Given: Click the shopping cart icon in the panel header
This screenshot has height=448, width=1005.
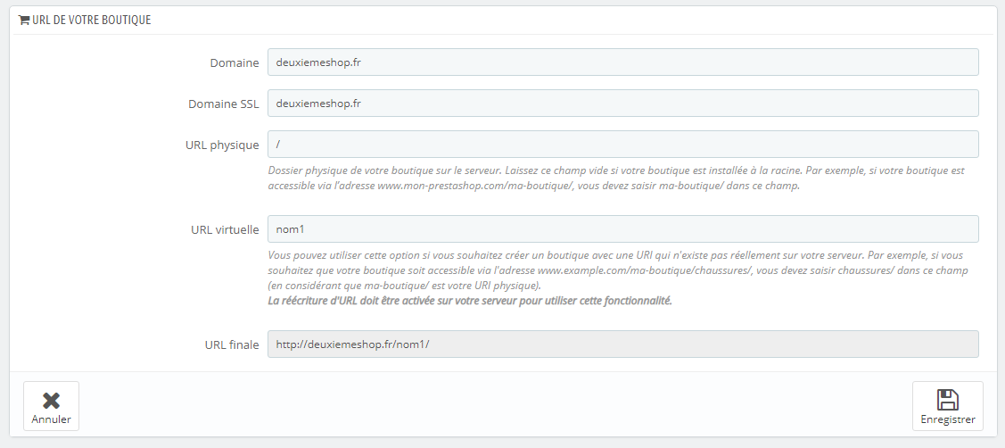Looking at the screenshot, I should tap(24, 20).
